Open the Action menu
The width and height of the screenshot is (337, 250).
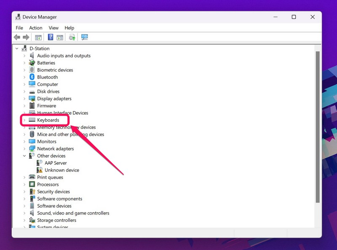[x=36, y=28]
